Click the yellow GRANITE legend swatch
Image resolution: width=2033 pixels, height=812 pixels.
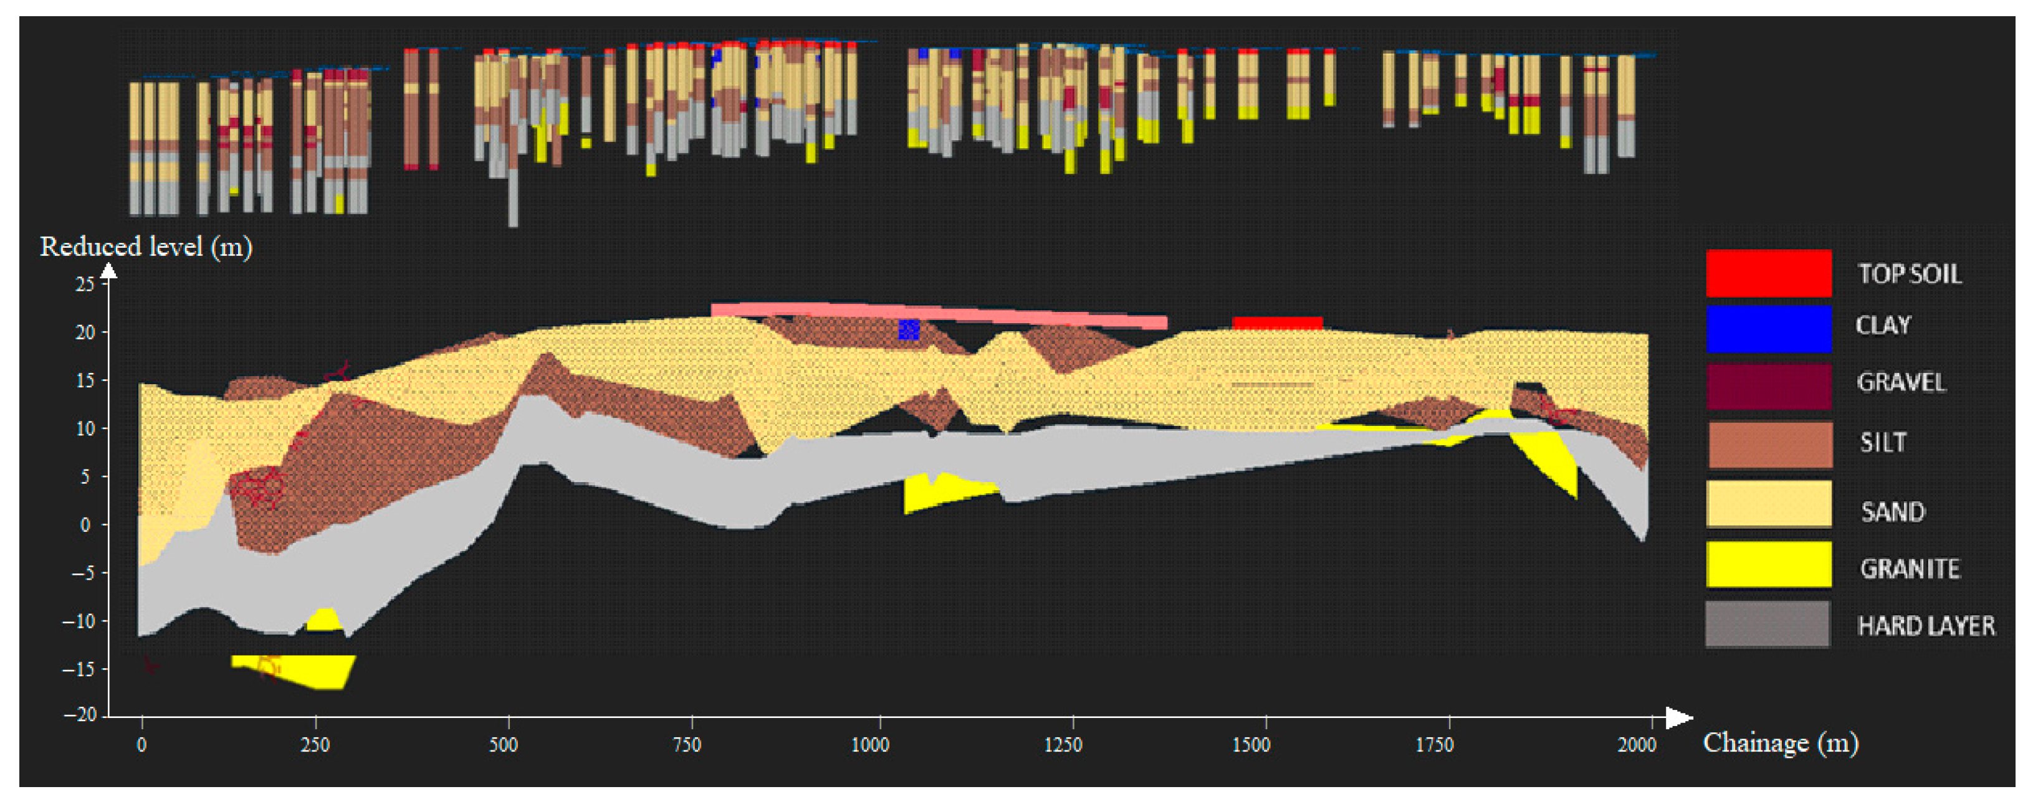pos(1768,564)
